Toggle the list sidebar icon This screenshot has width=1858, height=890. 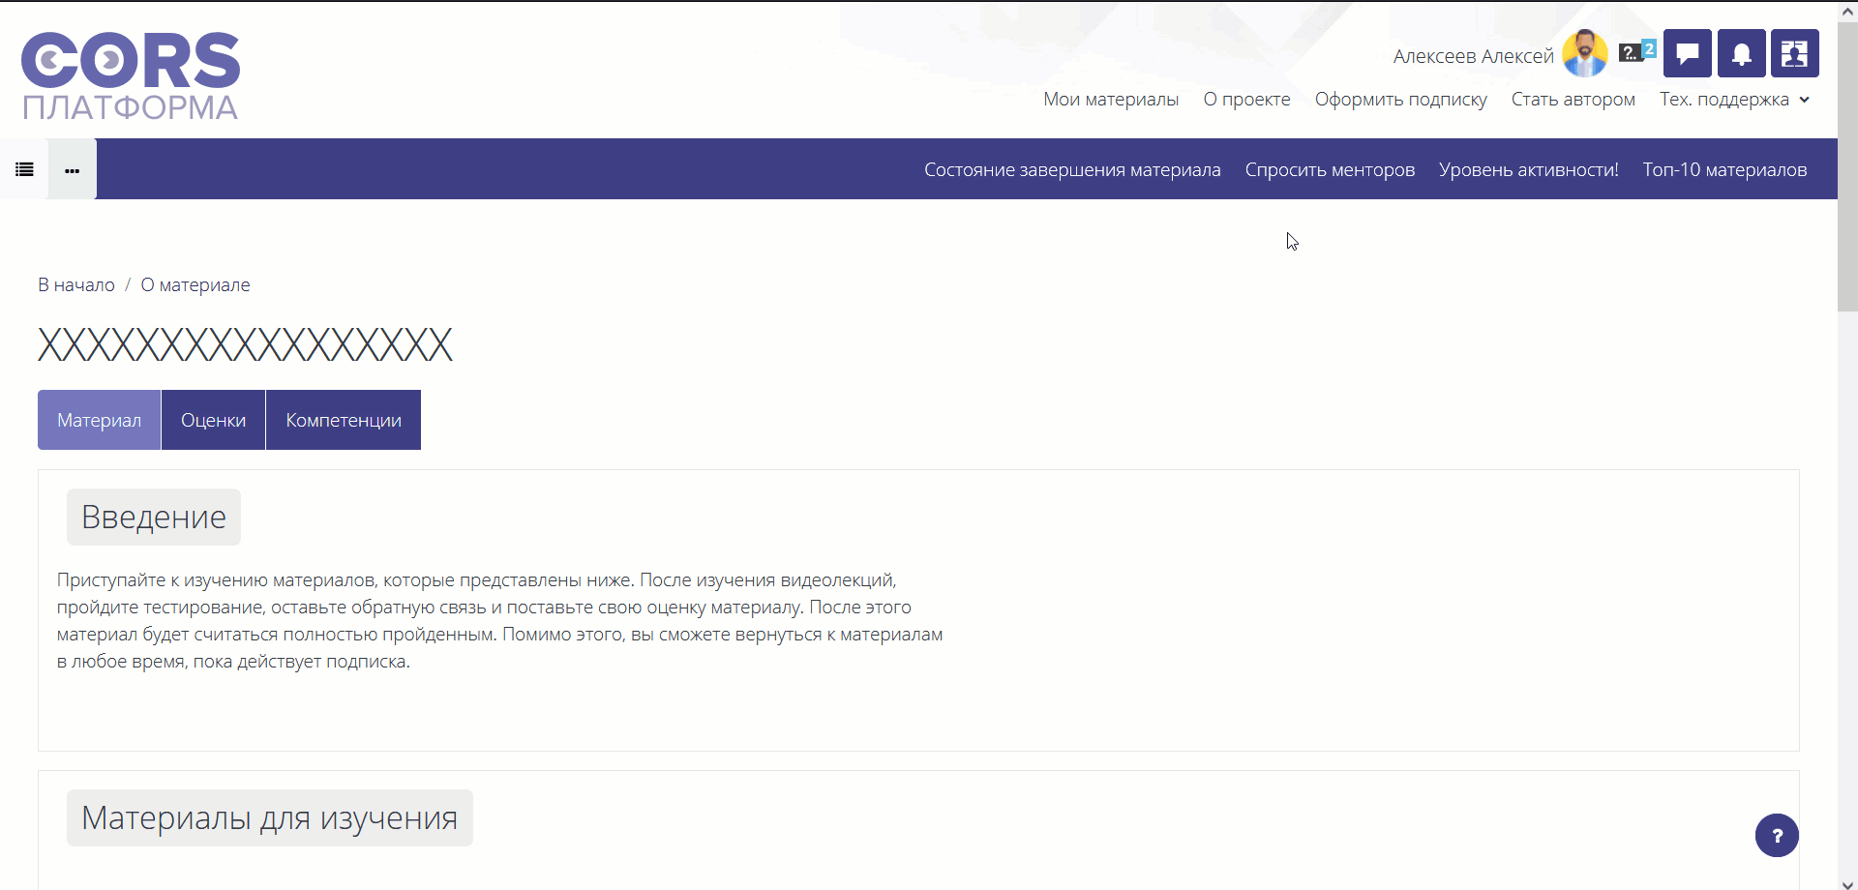coord(24,169)
